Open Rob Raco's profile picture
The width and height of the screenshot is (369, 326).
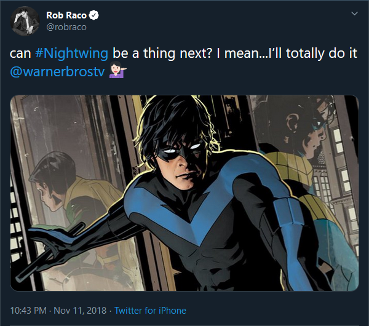[25, 21]
